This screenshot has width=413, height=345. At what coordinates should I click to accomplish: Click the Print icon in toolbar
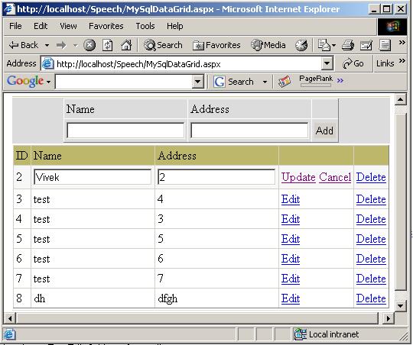(348, 45)
